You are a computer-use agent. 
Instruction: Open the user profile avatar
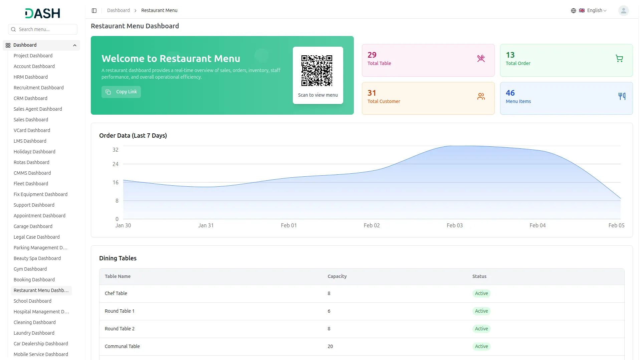click(623, 11)
